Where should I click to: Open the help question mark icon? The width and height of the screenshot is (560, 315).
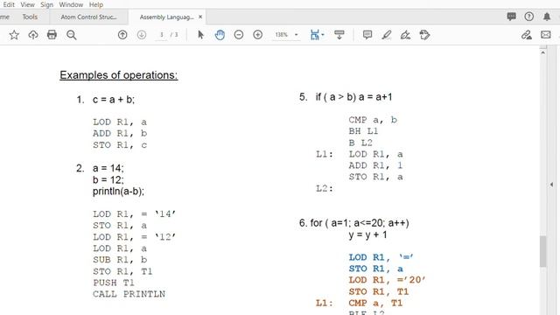point(528,17)
